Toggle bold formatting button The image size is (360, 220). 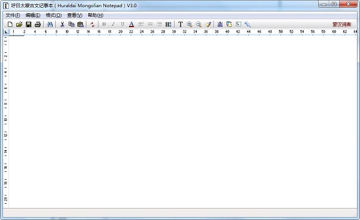(104, 24)
